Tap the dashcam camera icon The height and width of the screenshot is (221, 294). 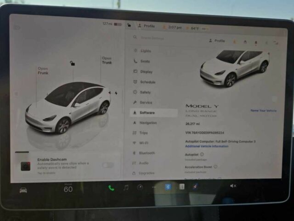(26, 166)
